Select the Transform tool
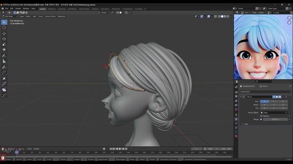 point(4,50)
